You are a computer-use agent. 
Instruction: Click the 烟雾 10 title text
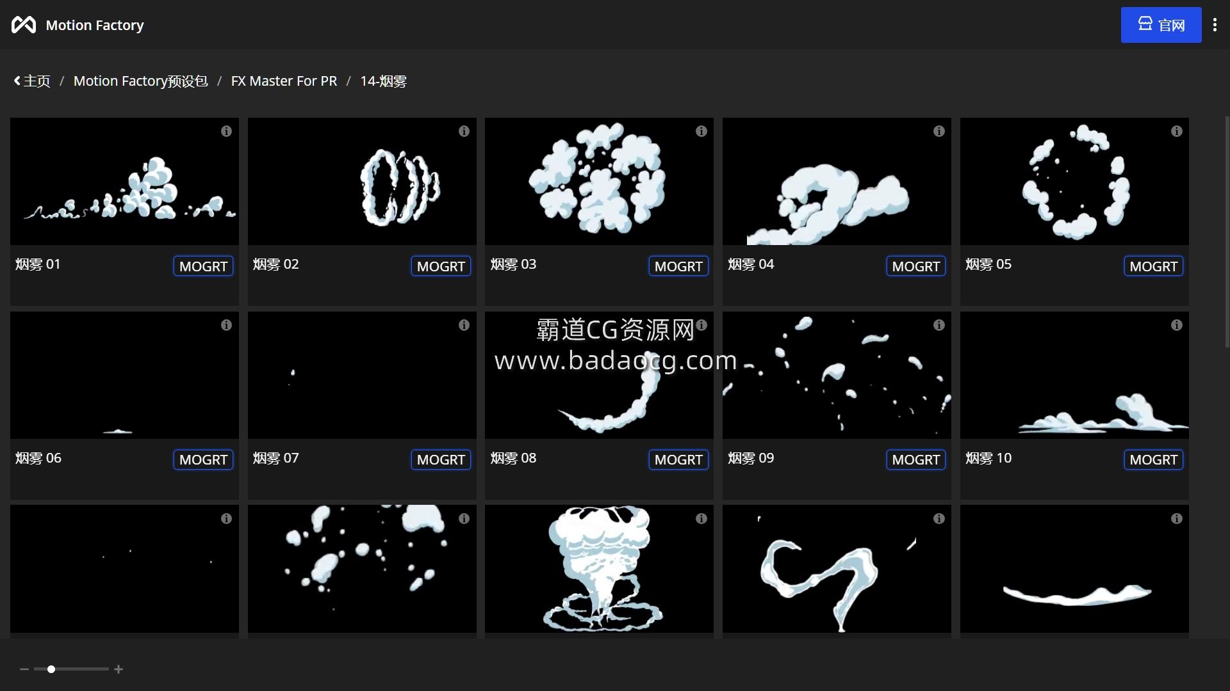988,458
